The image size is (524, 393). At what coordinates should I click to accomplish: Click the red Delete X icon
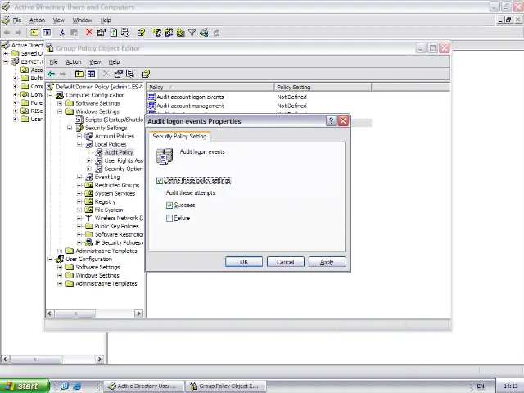(x=89, y=32)
